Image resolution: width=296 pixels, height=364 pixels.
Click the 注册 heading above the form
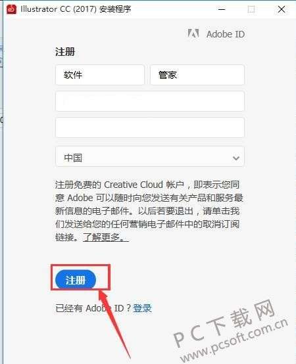click(x=65, y=51)
